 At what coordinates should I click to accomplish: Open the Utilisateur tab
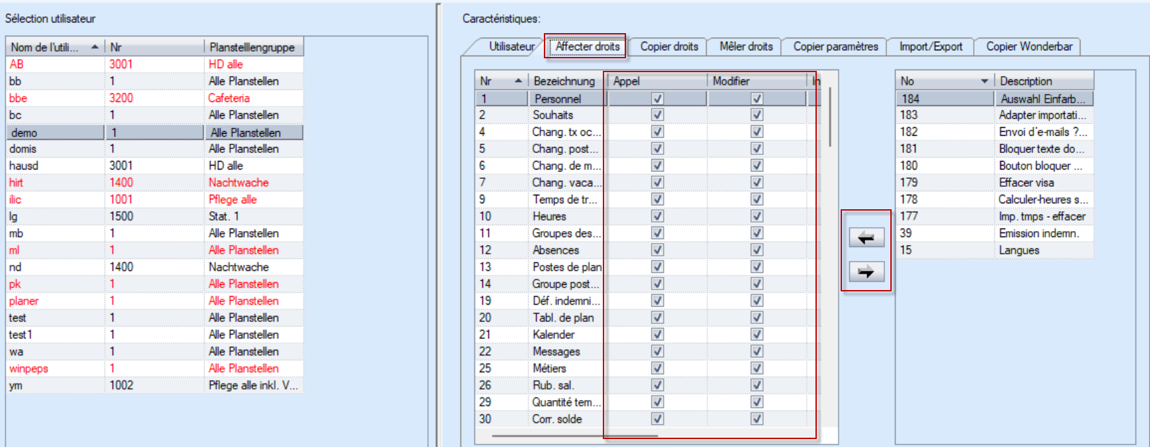point(511,47)
